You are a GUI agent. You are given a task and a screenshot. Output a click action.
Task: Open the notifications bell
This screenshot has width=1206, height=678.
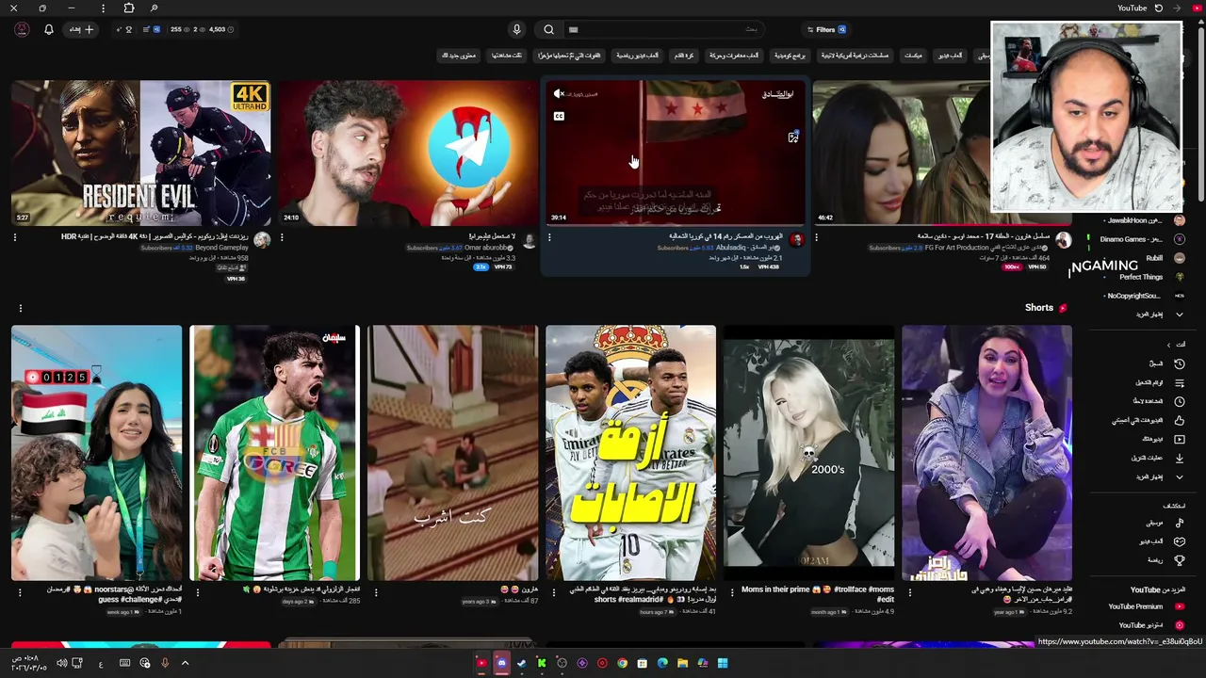(49, 29)
